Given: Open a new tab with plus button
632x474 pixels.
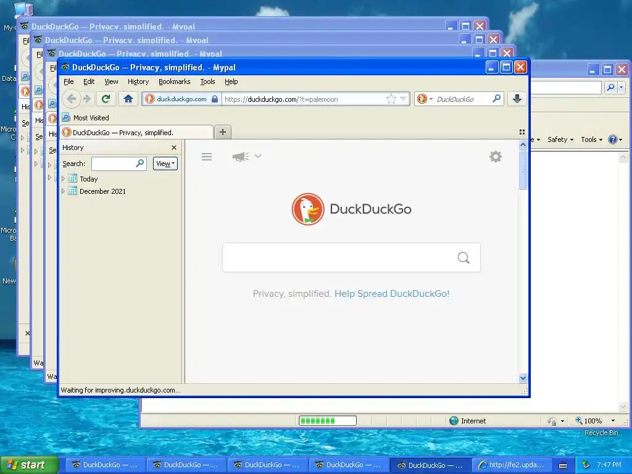Looking at the screenshot, I should click(222, 132).
